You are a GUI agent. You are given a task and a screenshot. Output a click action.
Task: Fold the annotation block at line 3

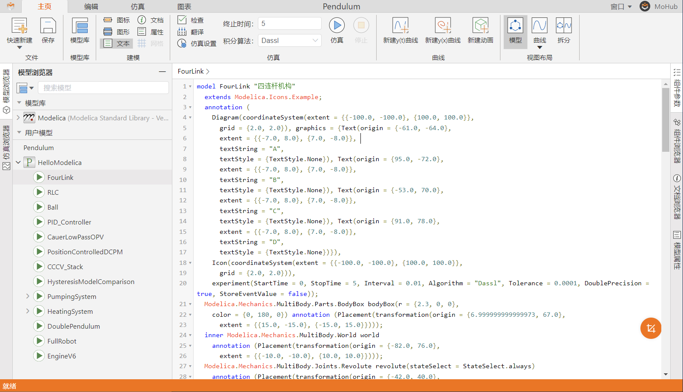click(190, 107)
